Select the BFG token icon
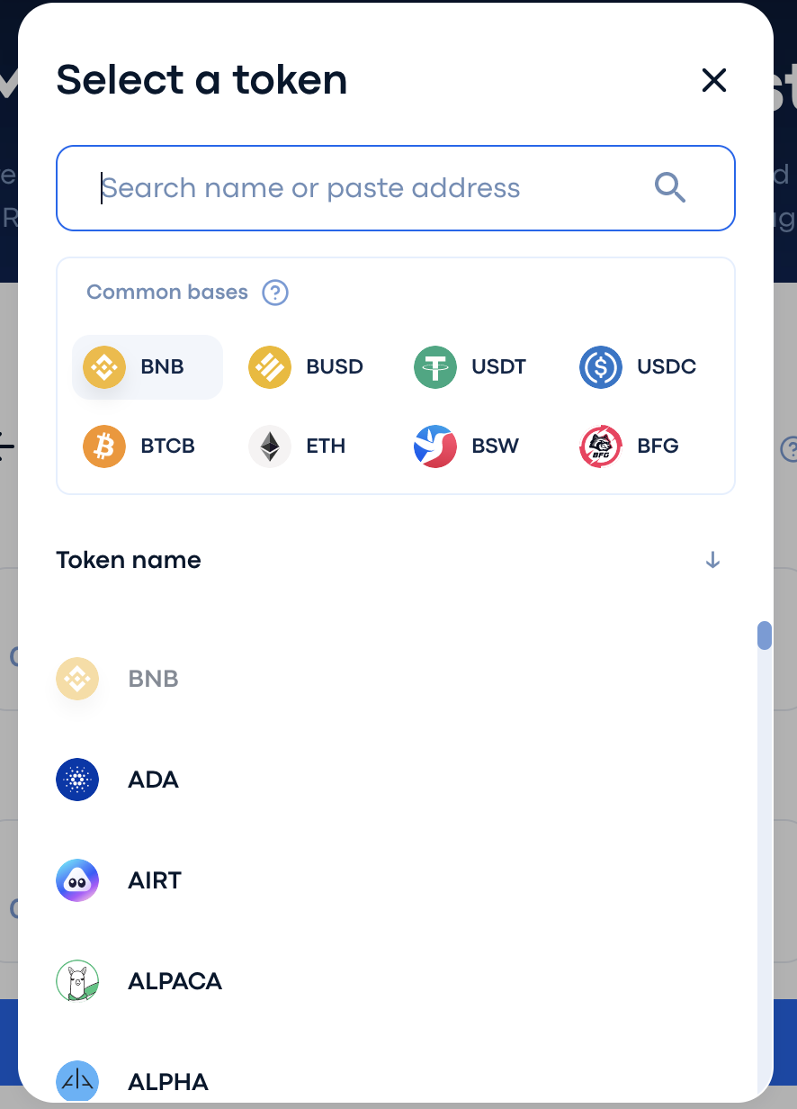Viewport: 797px width, 1109px height. pyautogui.click(x=601, y=446)
